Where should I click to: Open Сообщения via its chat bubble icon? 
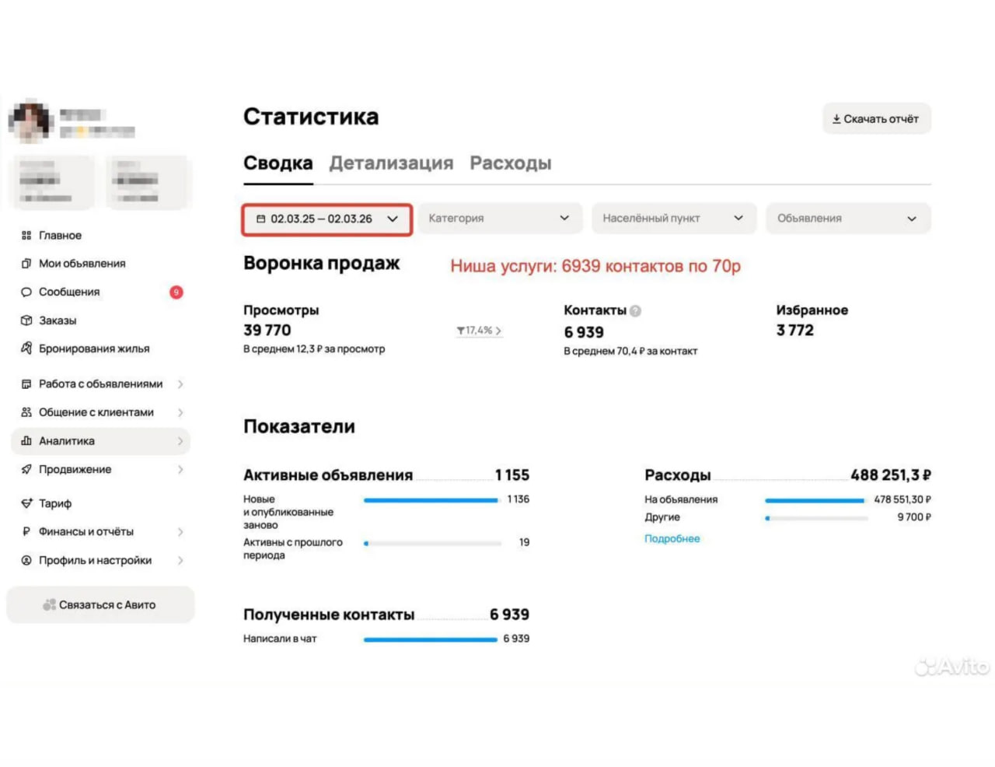(26, 292)
